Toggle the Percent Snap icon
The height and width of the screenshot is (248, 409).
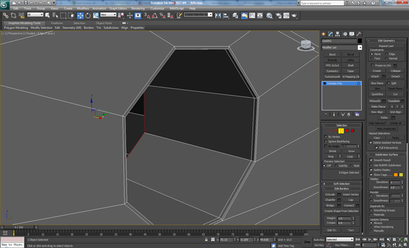[x=162, y=15]
